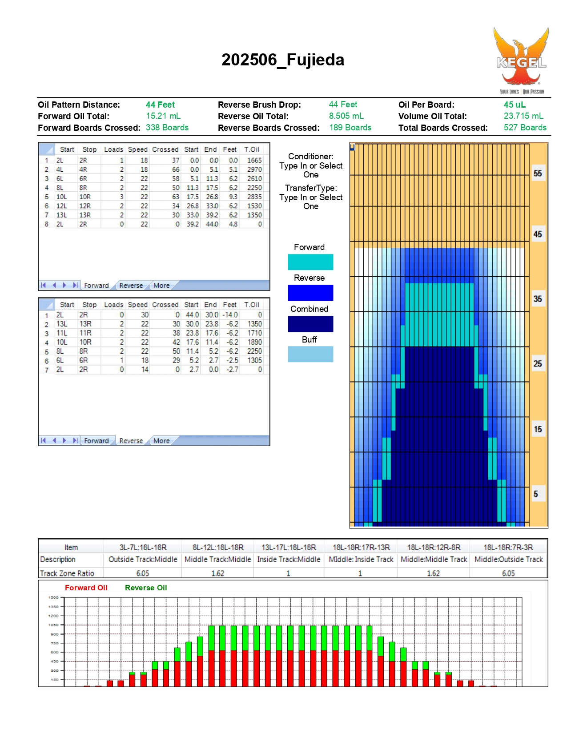Click the 1500 label on the chart's vertical axis

coord(53,597)
